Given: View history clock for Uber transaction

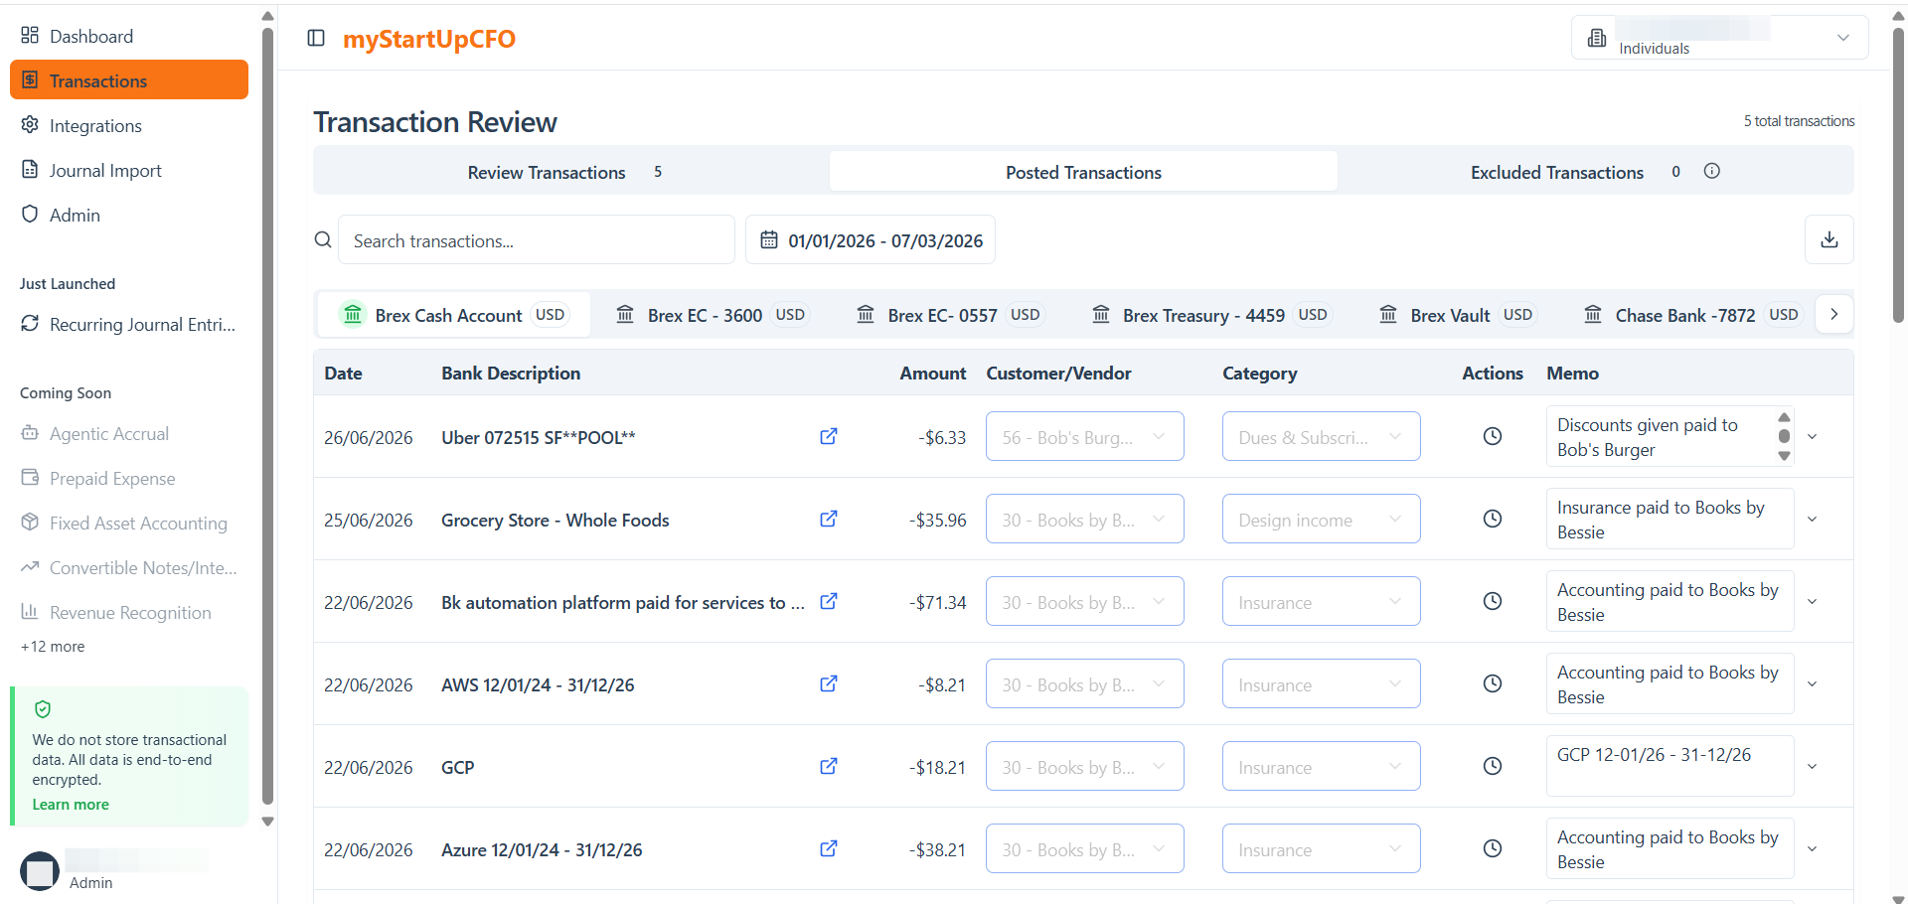Looking at the screenshot, I should (x=1492, y=436).
